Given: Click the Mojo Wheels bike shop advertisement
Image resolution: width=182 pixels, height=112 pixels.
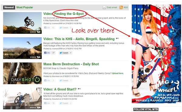Looking at the screenshot, I should 156,54.
